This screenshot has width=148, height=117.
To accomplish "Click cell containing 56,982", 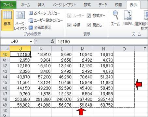I will [x=20, y=105].
